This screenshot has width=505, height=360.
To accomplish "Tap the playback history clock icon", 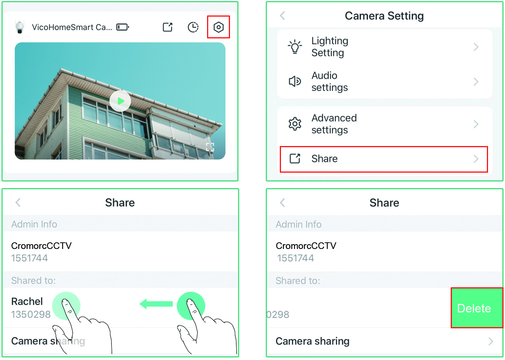I will pos(193,27).
